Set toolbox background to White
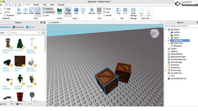This screenshot has height=111, width=198. 11,104
